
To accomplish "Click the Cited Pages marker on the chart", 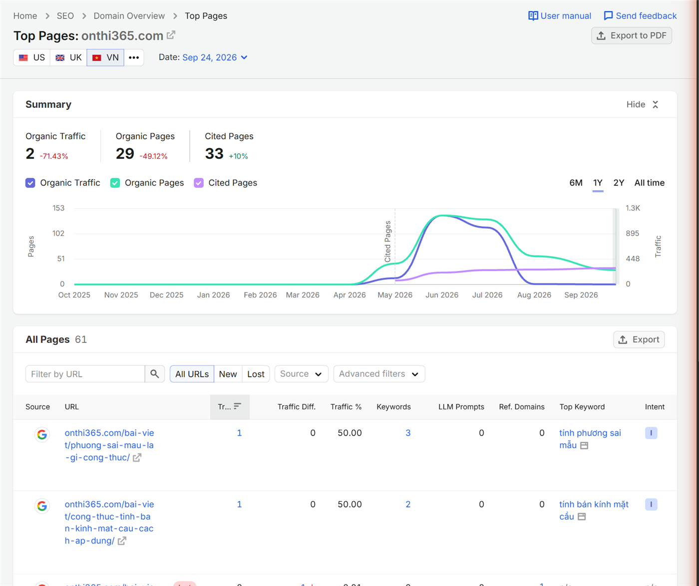I will pos(388,241).
